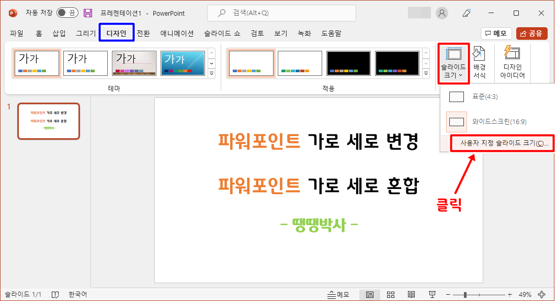Switch to the 그리기 ribbon tab
The width and height of the screenshot is (556, 301).
point(86,33)
